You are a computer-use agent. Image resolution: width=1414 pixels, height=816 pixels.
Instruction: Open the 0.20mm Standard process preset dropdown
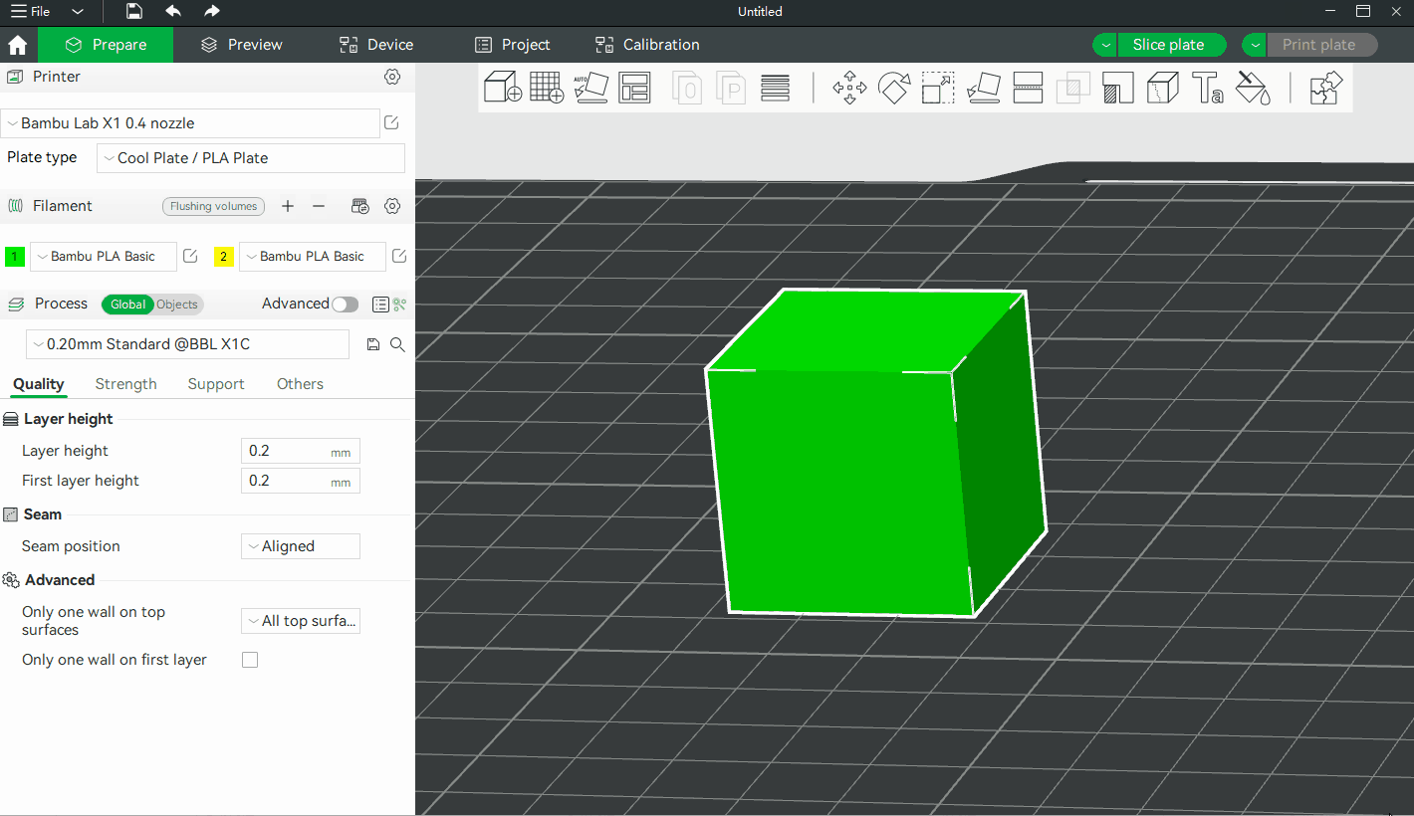[187, 344]
